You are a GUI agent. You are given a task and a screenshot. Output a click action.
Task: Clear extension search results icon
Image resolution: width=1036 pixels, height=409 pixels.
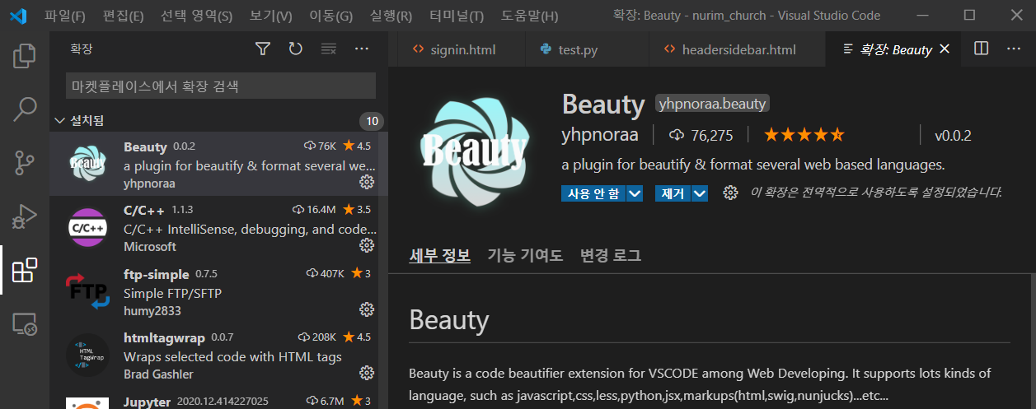click(328, 49)
